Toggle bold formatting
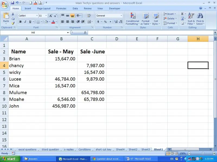 click(20, 22)
